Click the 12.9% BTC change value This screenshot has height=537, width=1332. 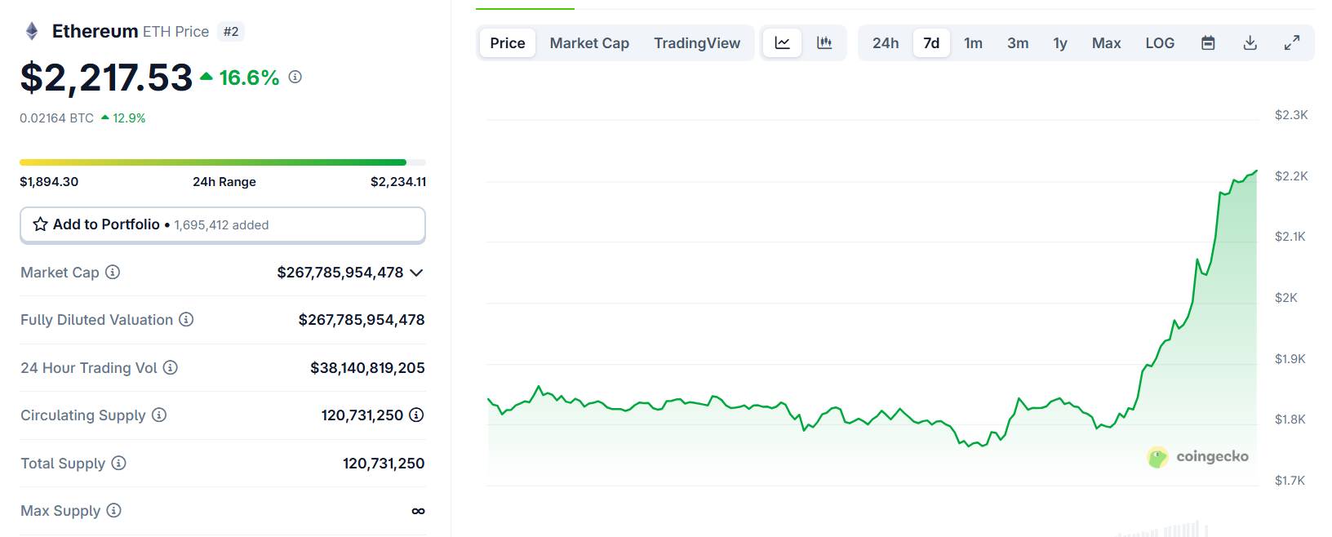pos(129,118)
